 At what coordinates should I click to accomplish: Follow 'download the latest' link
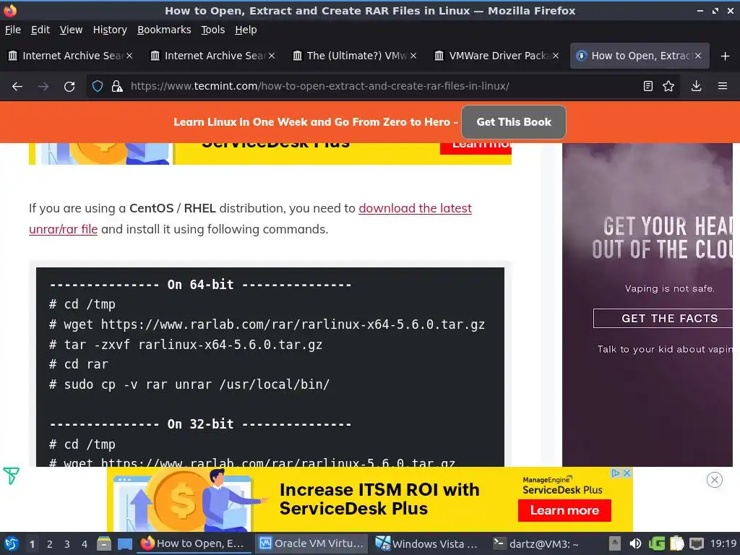416,208
